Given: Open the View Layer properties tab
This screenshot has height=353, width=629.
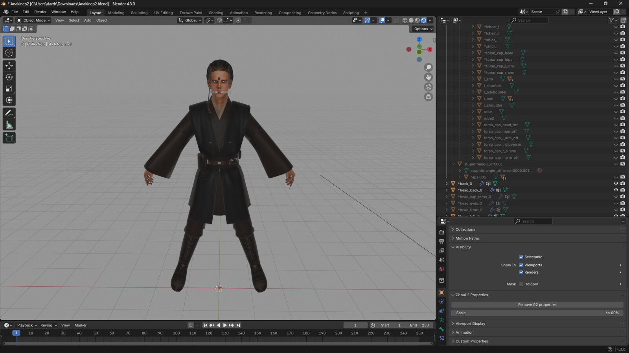Looking at the screenshot, I should pyautogui.click(x=442, y=251).
